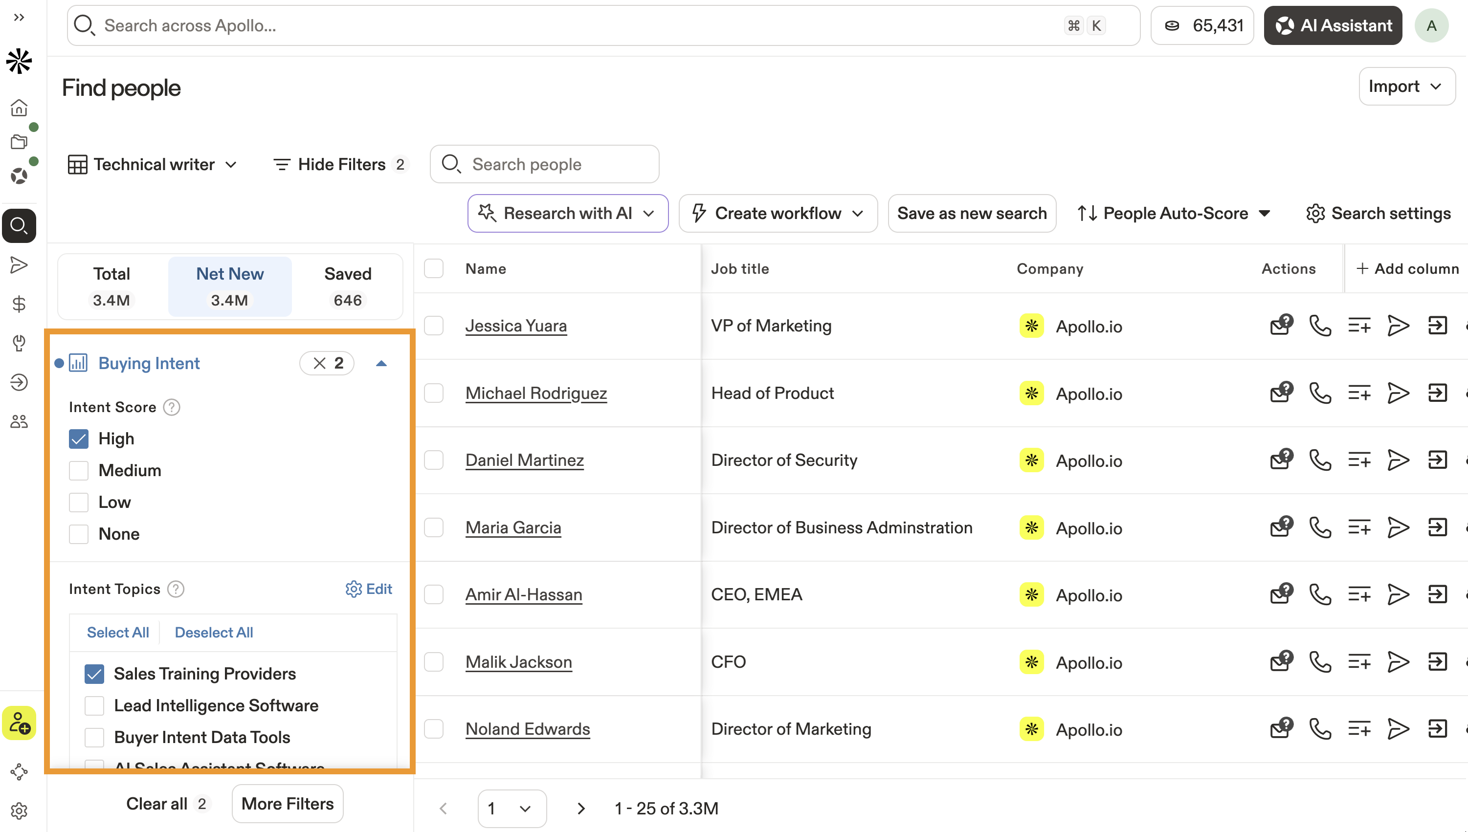Uncheck the Sales Training Providers topic
The image size is (1468, 832).
point(94,674)
